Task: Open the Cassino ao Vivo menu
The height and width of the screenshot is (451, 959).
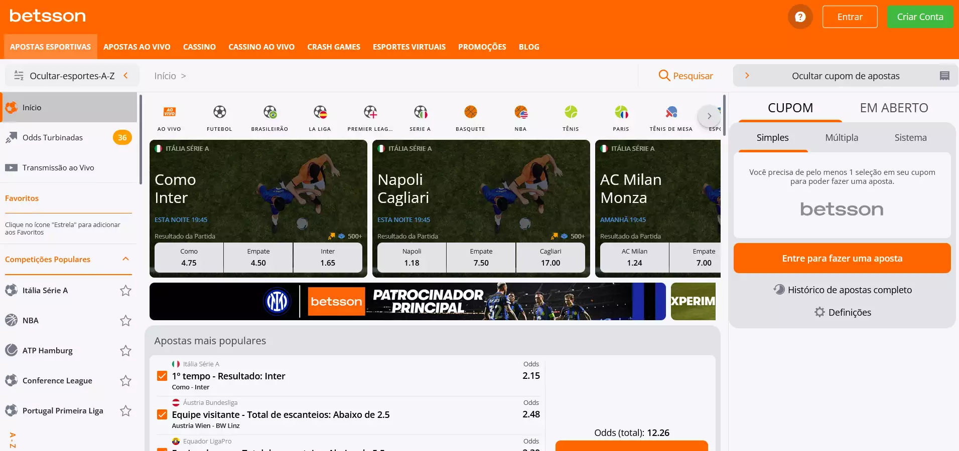Action: (x=261, y=47)
